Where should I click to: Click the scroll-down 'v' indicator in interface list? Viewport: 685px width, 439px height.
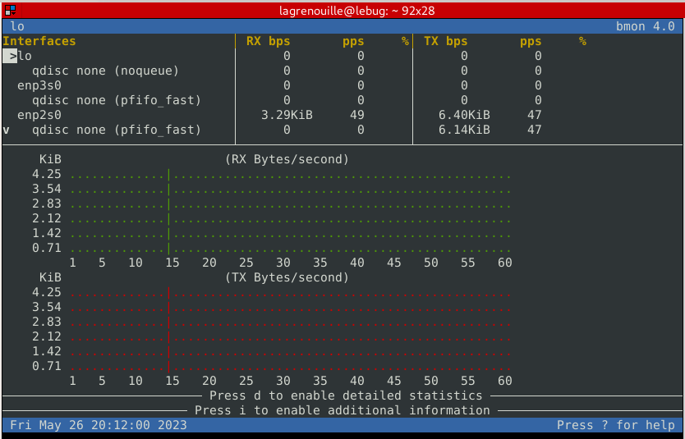[x=7, y=130]
